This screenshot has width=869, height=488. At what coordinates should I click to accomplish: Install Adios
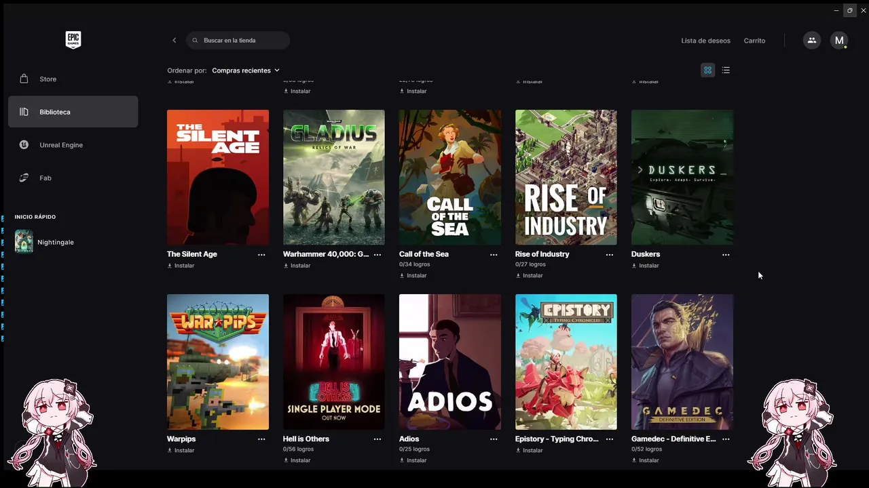pyautogui.click(x=413, y=460)
